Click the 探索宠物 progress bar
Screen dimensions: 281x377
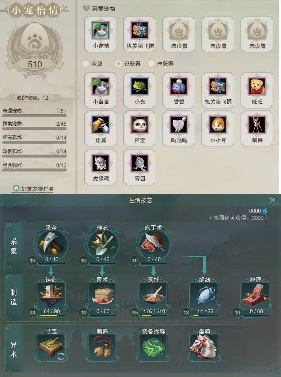click(x=34, y=128)
